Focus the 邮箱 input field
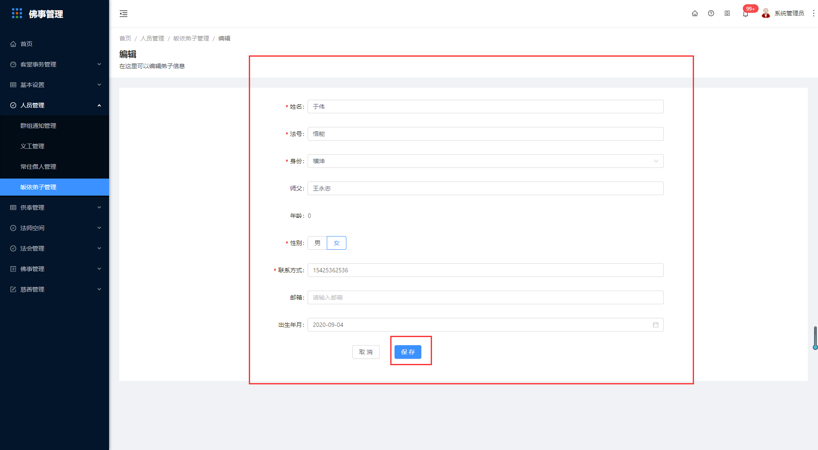This screenshot has width=818, height=450. click(x=486, y=297)
